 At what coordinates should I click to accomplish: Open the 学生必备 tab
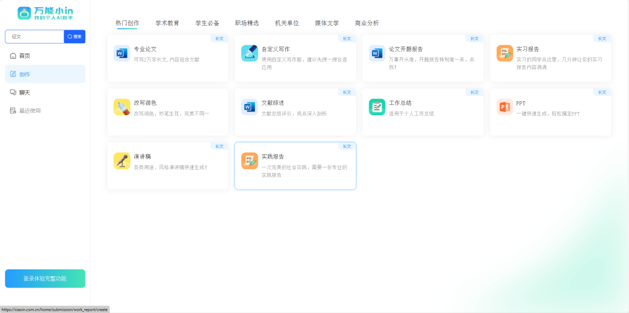[207, 23]
